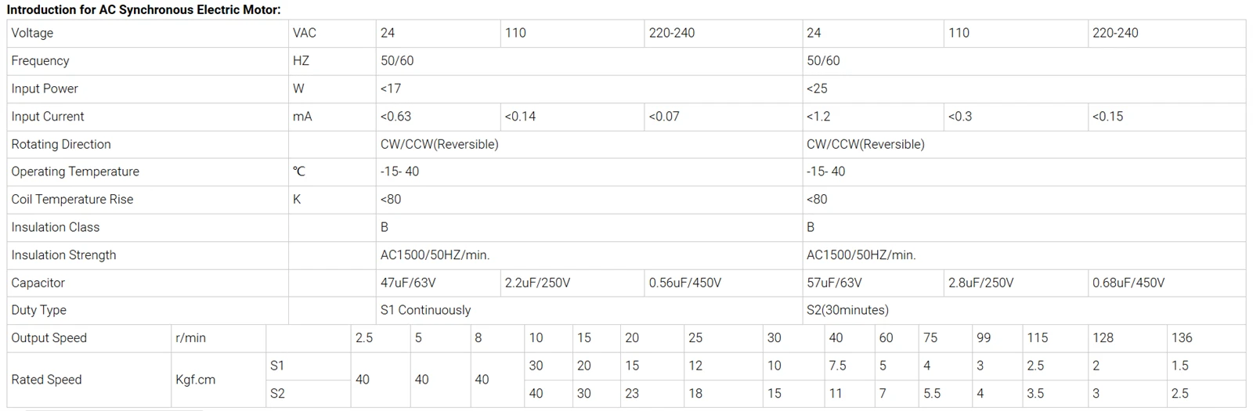Select the first AC1500/50HZ/min. cell
1253x411 pixels.
point(589,255)
